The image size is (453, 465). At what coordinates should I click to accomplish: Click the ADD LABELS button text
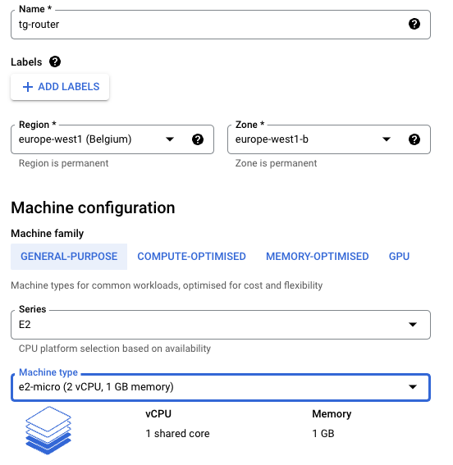click(69, 87)
